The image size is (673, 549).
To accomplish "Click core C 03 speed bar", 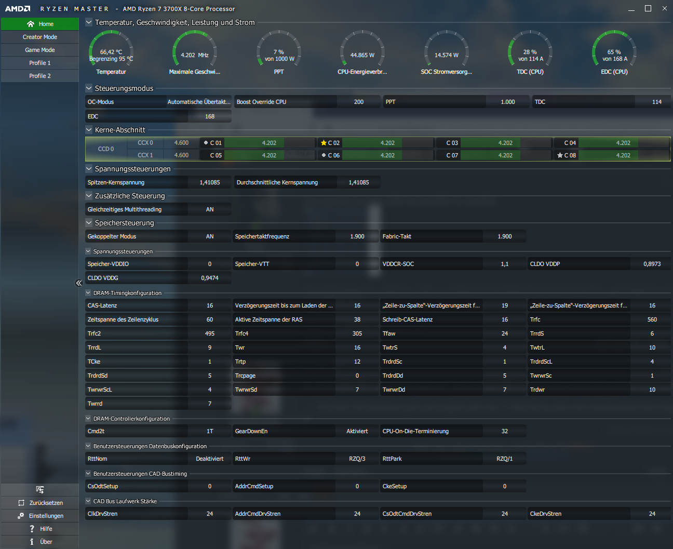I will [x=505, y=143].
